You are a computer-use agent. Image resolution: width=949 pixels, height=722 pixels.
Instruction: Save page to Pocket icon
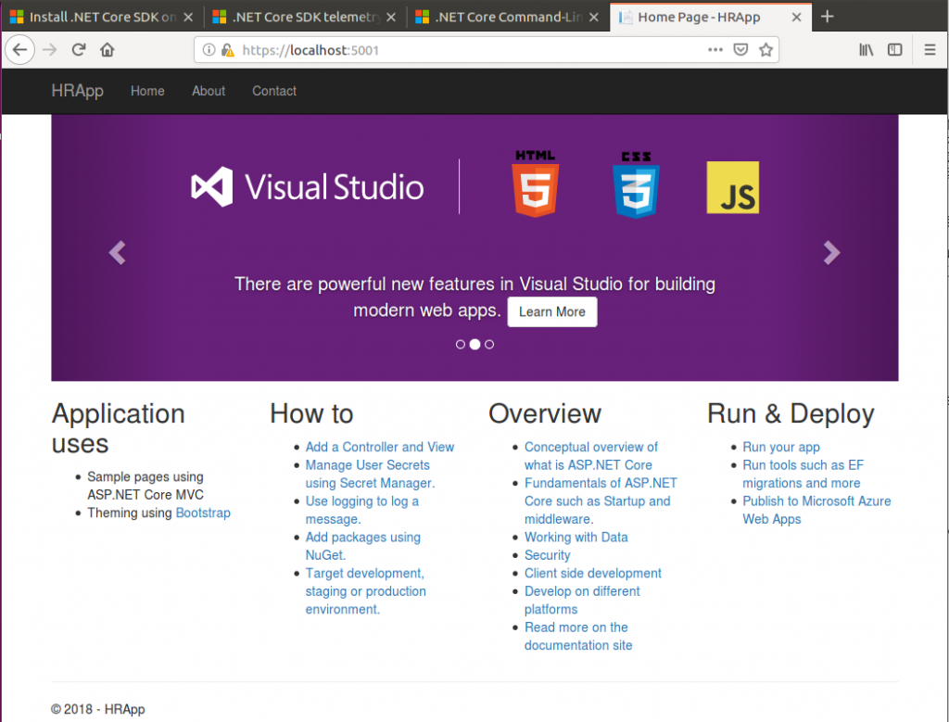tap(740, 50)
